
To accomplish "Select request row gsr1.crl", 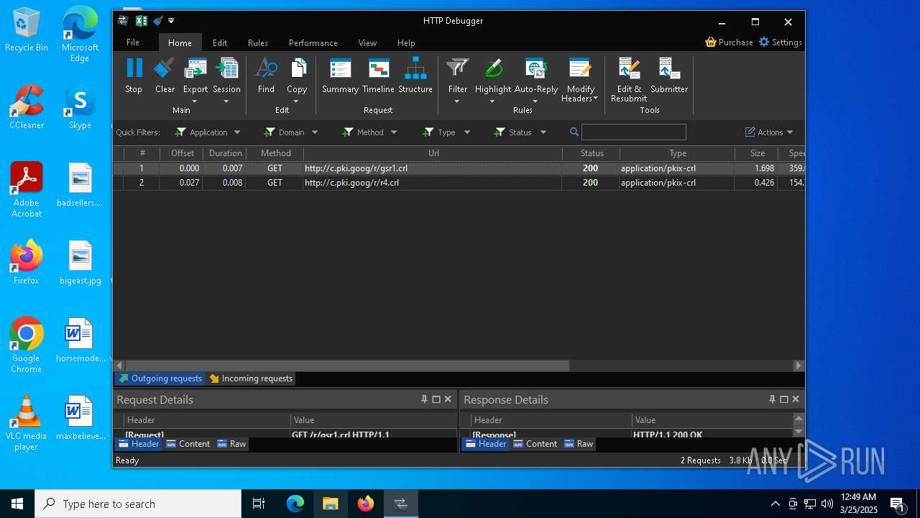I will tap(459, 168).
